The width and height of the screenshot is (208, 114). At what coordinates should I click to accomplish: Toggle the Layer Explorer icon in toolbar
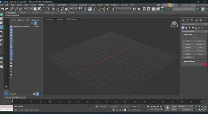pos(149,9)
